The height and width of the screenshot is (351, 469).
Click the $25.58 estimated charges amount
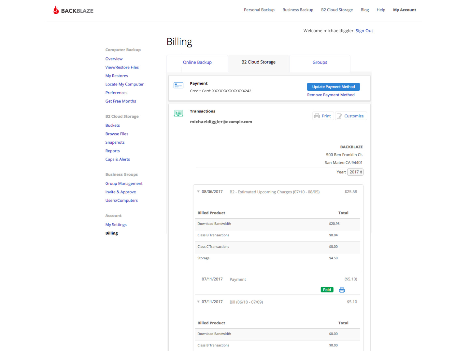click(x=350, y=192)
